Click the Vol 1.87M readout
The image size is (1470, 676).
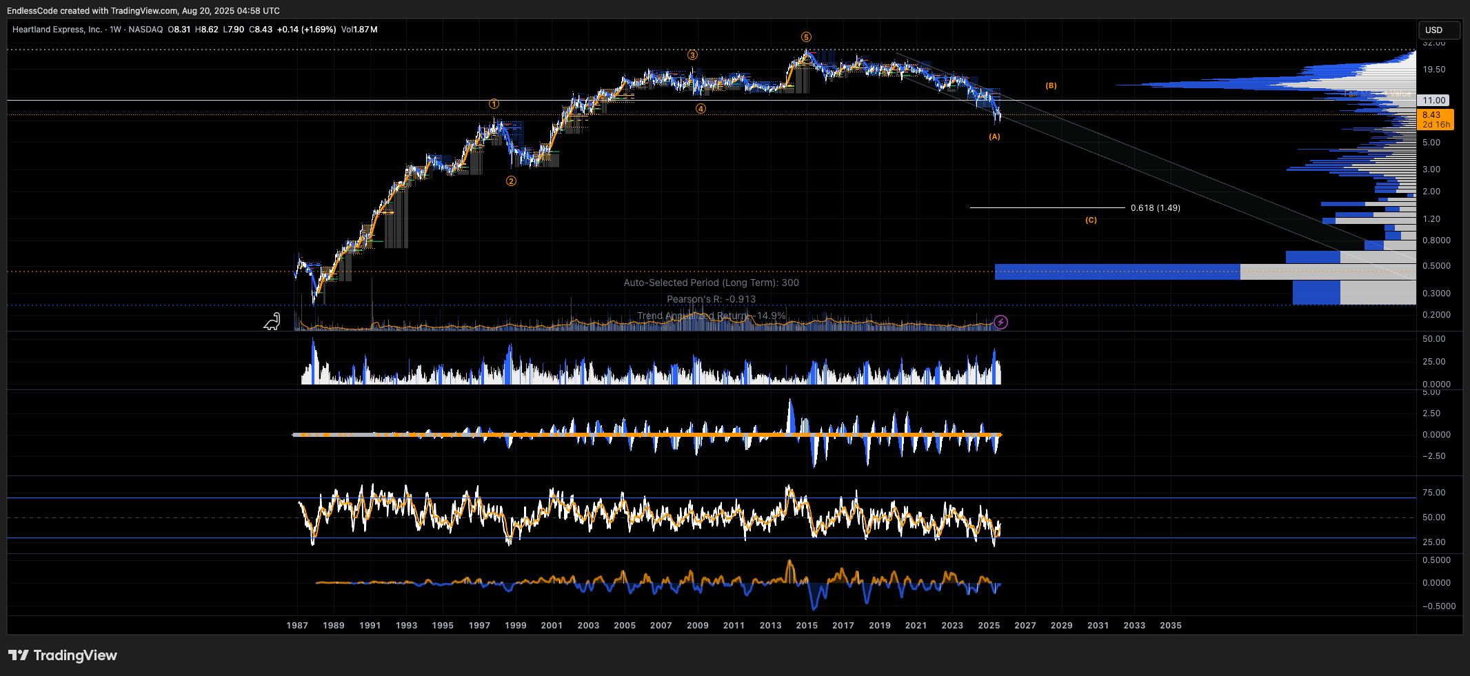coord(359,30)
